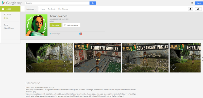Click the Google Play logo

[x=11, y=3]
